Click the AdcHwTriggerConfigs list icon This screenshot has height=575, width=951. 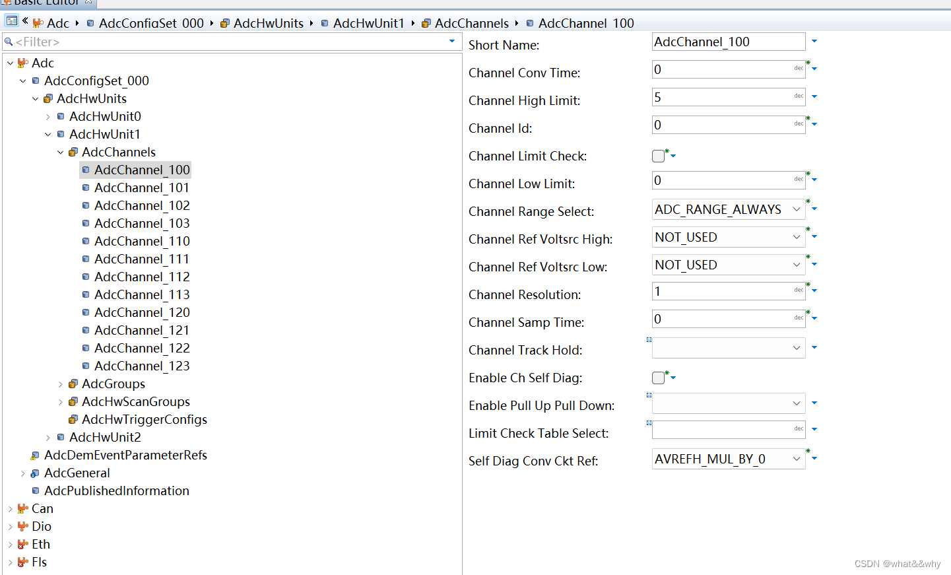point(73,419)
